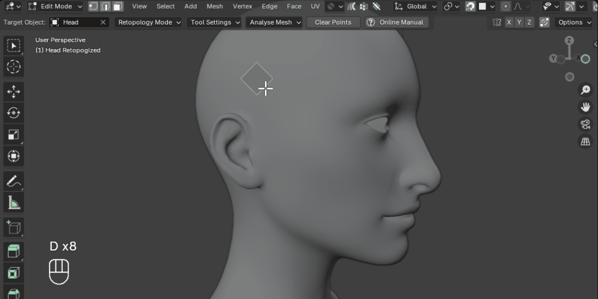Select the Move tool in toolbar

click(x=14, y=91)
